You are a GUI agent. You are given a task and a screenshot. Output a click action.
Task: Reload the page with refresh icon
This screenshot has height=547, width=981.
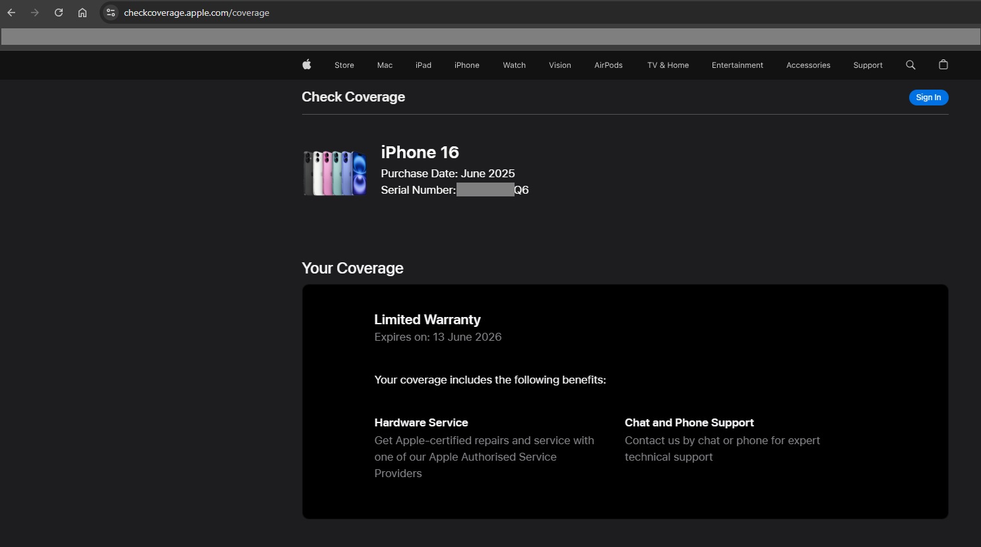[59, 13]
